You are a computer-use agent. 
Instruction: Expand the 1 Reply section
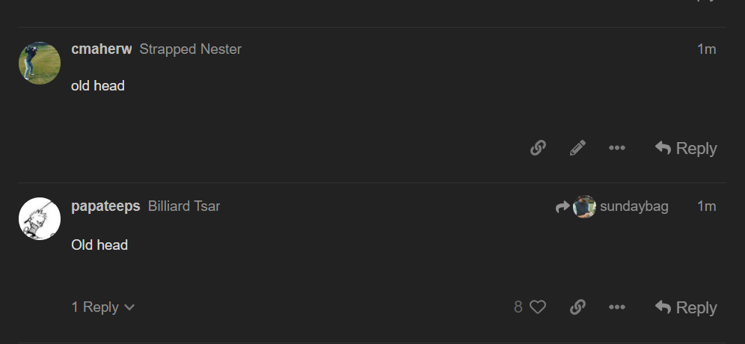tap(102, 307)
